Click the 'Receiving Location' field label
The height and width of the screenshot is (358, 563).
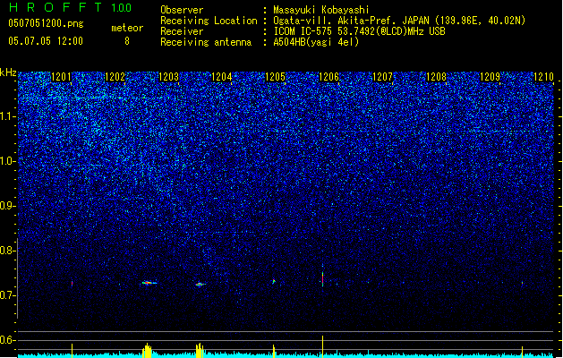[209, 21]
